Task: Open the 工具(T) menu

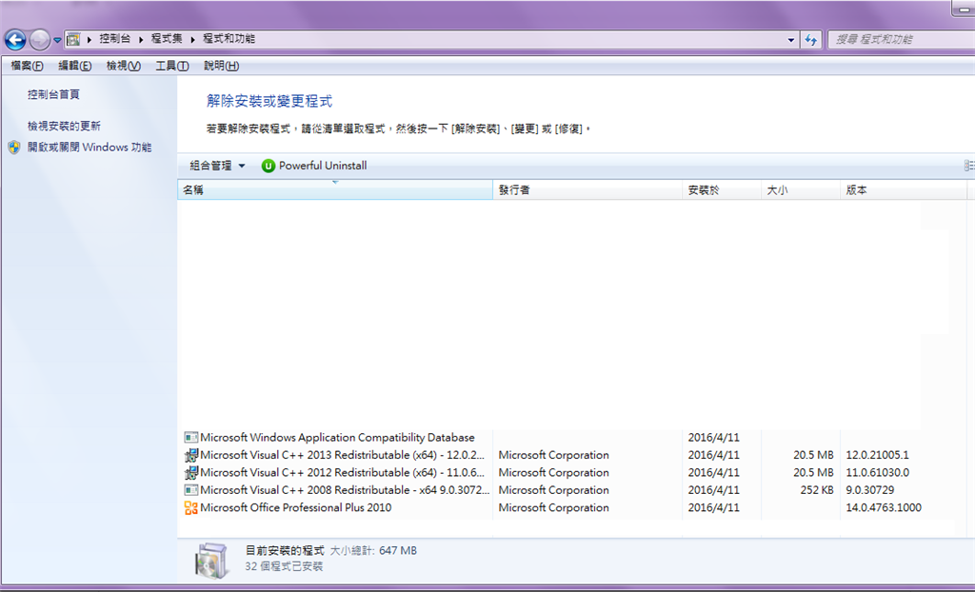Action: tap(172, 66)
